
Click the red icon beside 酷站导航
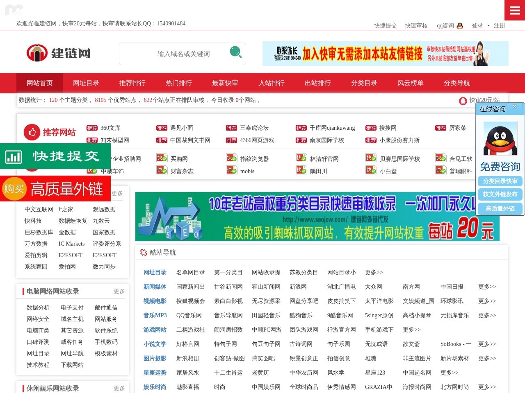143,253
